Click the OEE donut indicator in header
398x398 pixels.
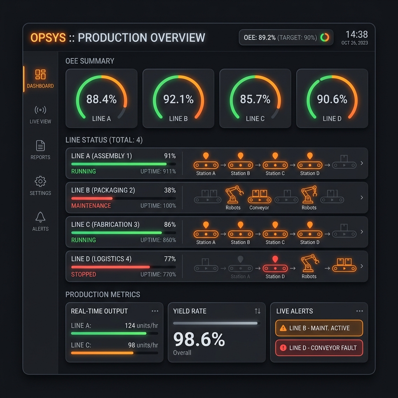[325, 38]
